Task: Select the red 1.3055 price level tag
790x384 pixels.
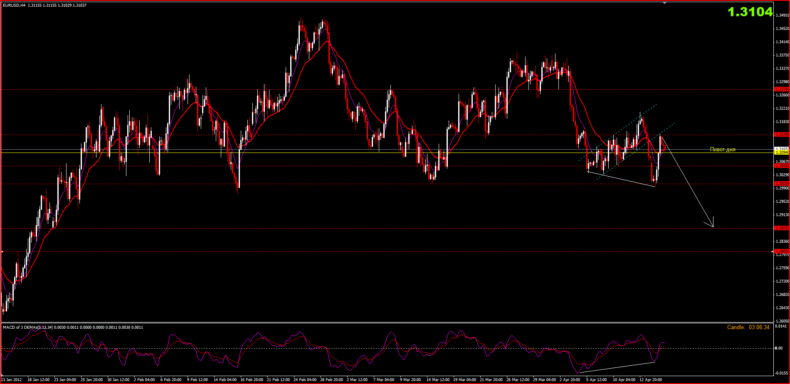Action: [x=782, y=166]
